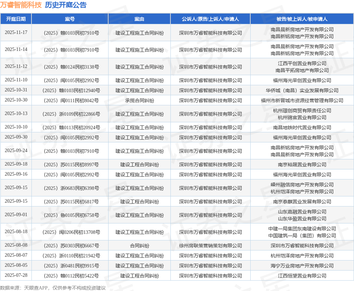Click case number 赣0124民初3138号
Screen dimensions: 354x291
pos(71,67)
